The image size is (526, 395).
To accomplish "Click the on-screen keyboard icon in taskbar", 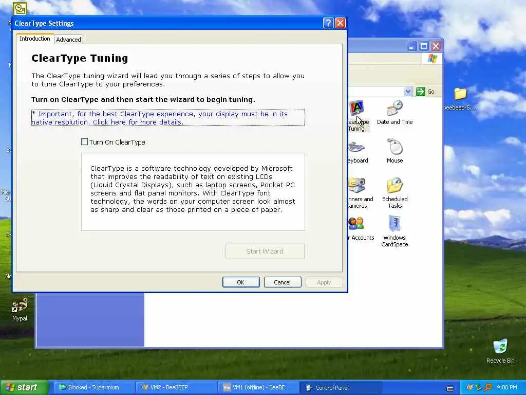I will (x=450, y=388).
